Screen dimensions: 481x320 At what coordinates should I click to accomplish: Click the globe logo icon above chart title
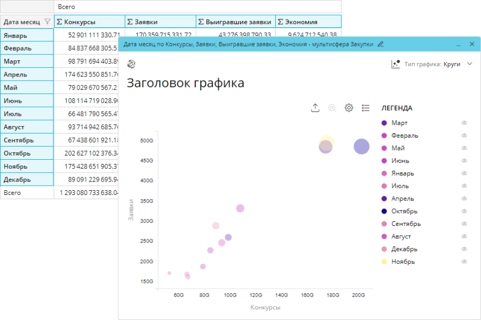pos(131,64)
